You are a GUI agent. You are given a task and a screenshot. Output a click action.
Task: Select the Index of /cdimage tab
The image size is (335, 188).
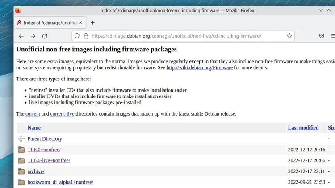50,22
